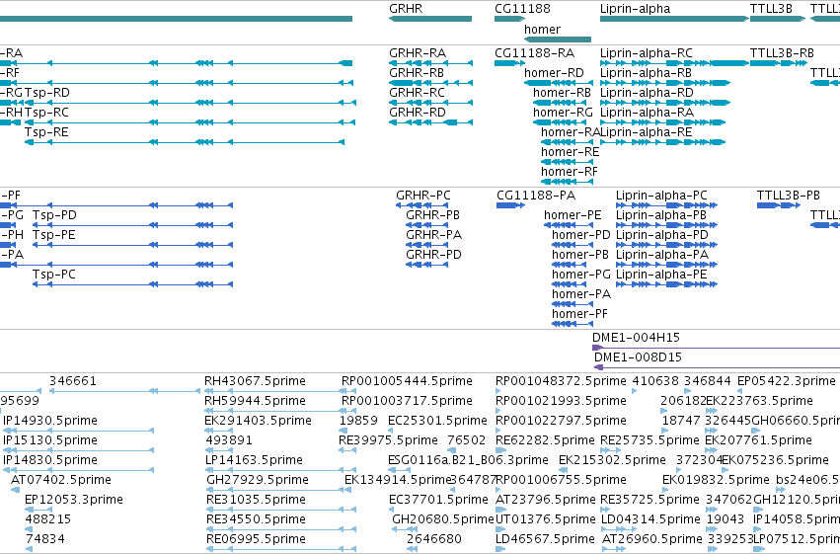This screenshot has height=554, width=840.
Task: Click EST label IP14930.5prime
Action: point(50,421)
